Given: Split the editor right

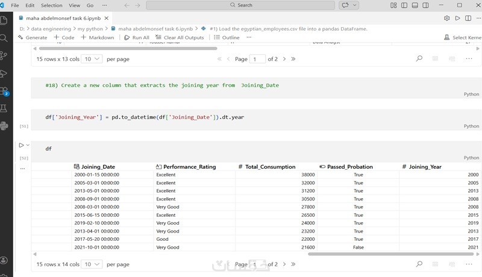Looking at the screenshot, I should pos(468,18).
